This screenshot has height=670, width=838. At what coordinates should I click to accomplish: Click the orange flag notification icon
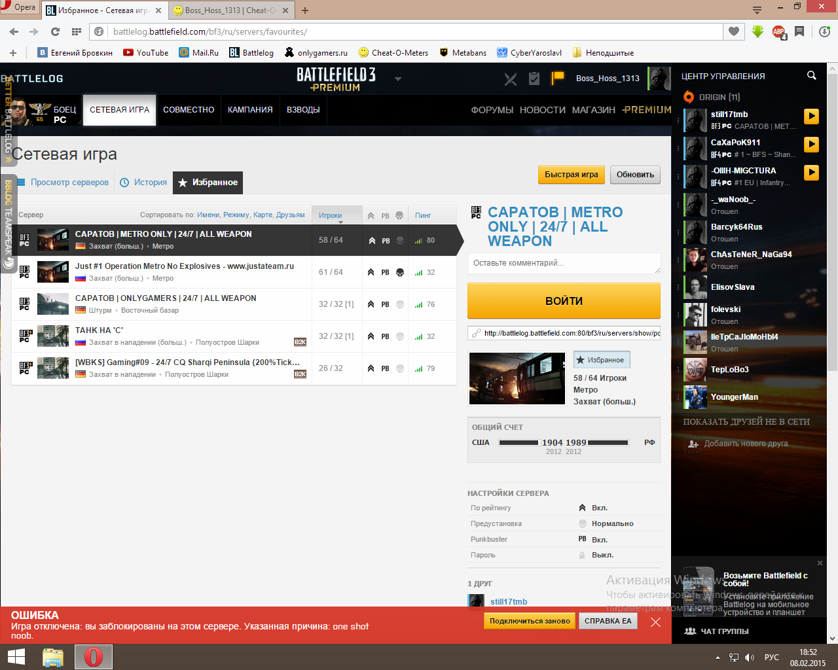click(557, 78)
